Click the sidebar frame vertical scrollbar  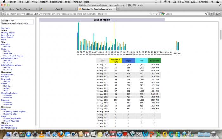(36, 71)
